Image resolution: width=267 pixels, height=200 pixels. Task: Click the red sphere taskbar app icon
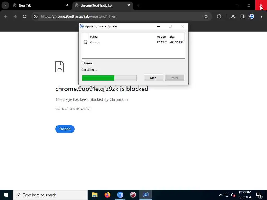(133, 195)
